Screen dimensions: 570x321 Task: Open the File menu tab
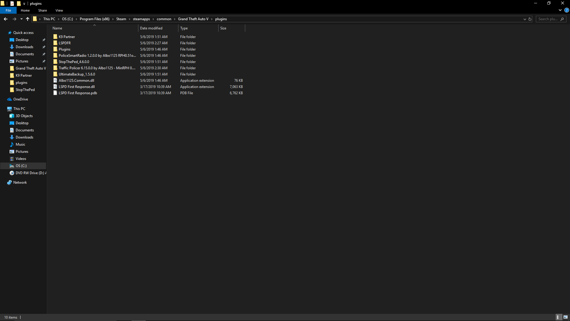pyautogui.click(x=8, y=10)
